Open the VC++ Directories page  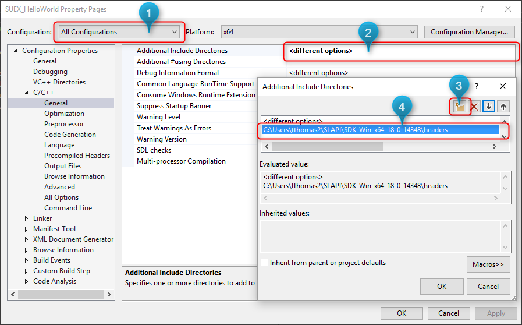(x=59, y=82)
